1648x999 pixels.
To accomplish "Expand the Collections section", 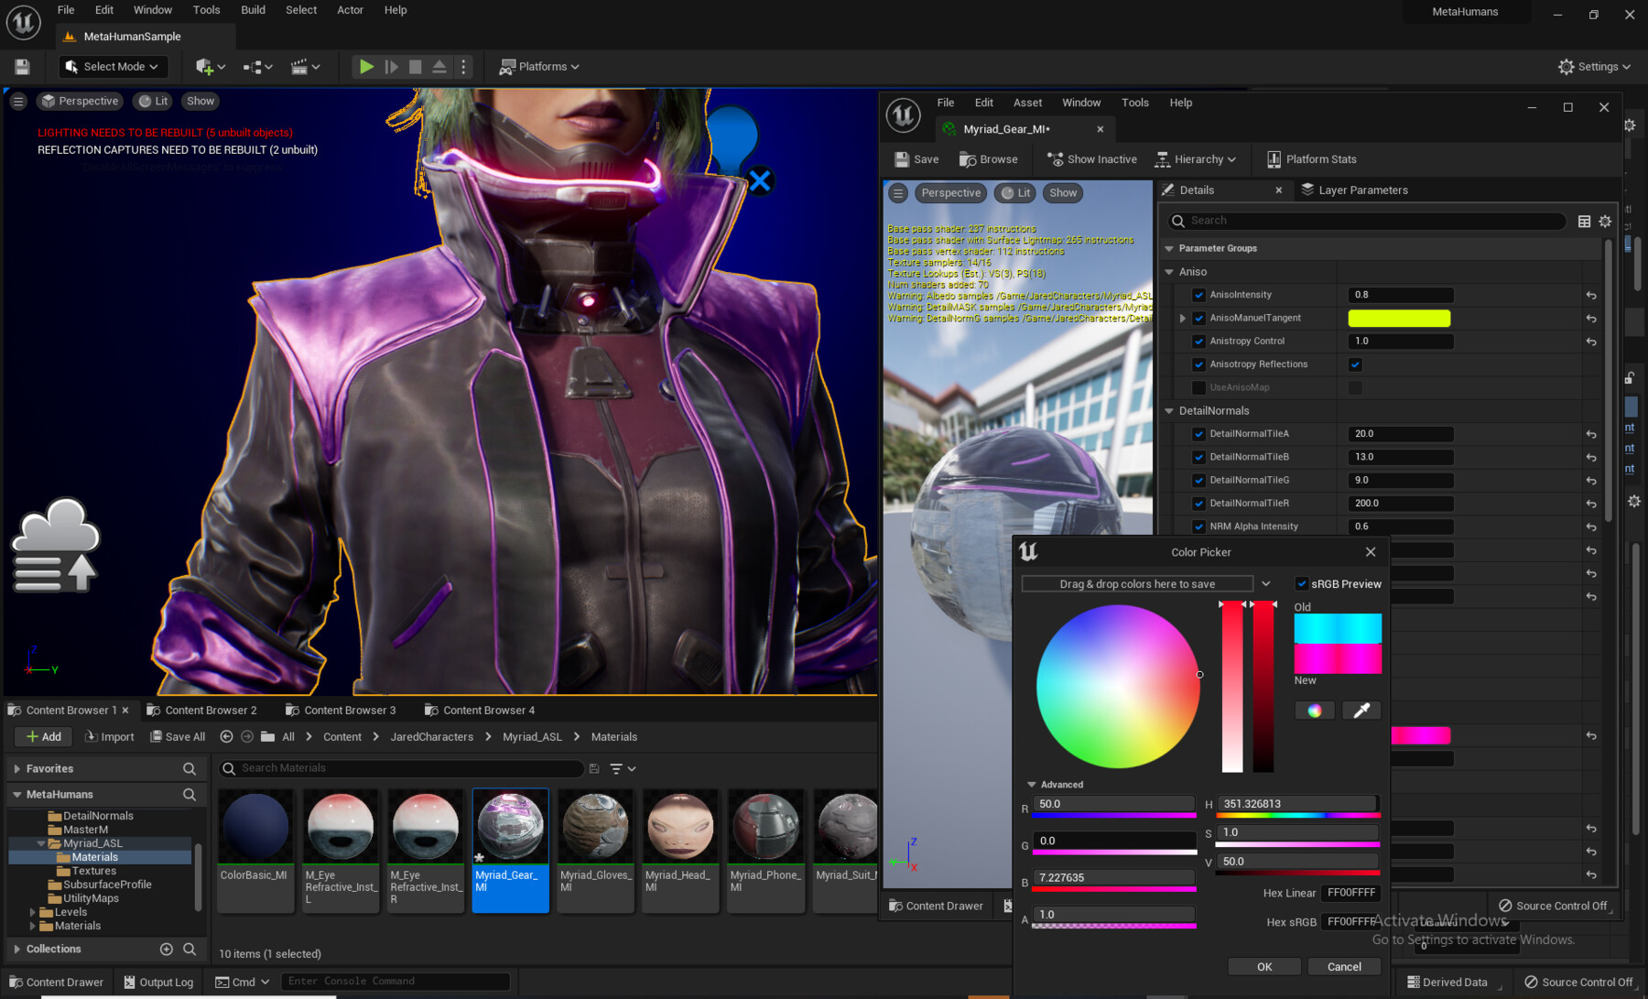I will [x=16, y=950].
